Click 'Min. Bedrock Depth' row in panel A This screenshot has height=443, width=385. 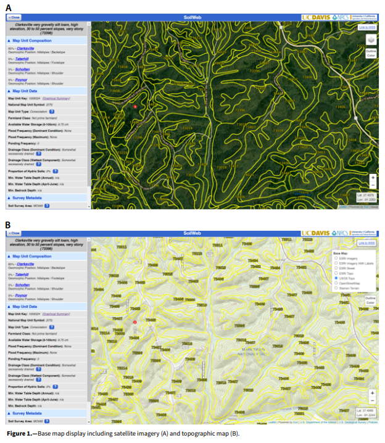47,191
